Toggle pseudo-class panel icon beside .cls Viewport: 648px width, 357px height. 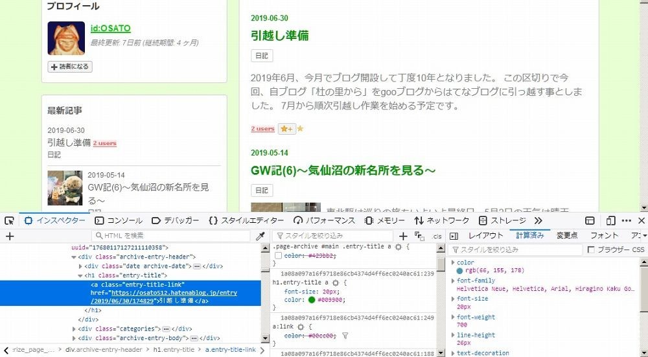click(x=419, y=236)
